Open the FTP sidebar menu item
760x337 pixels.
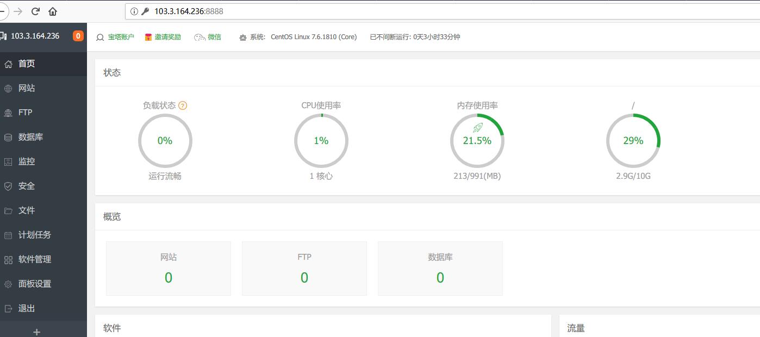coord(25,113)
